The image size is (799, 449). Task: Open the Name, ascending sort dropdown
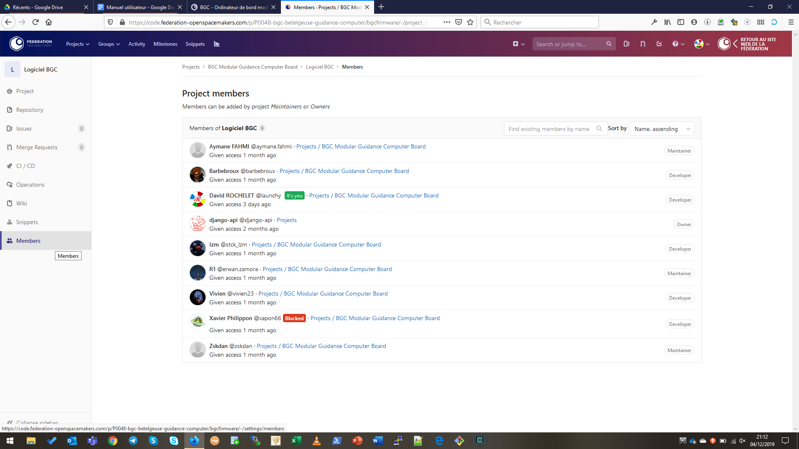click(662, 129)
